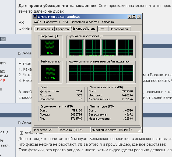
Task: Click the Выгружаемая value 43672
Action: (x=129, y=114)
